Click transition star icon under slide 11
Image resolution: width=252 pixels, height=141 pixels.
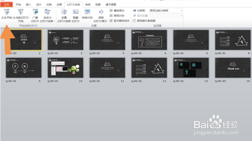[x=90, y=81]
